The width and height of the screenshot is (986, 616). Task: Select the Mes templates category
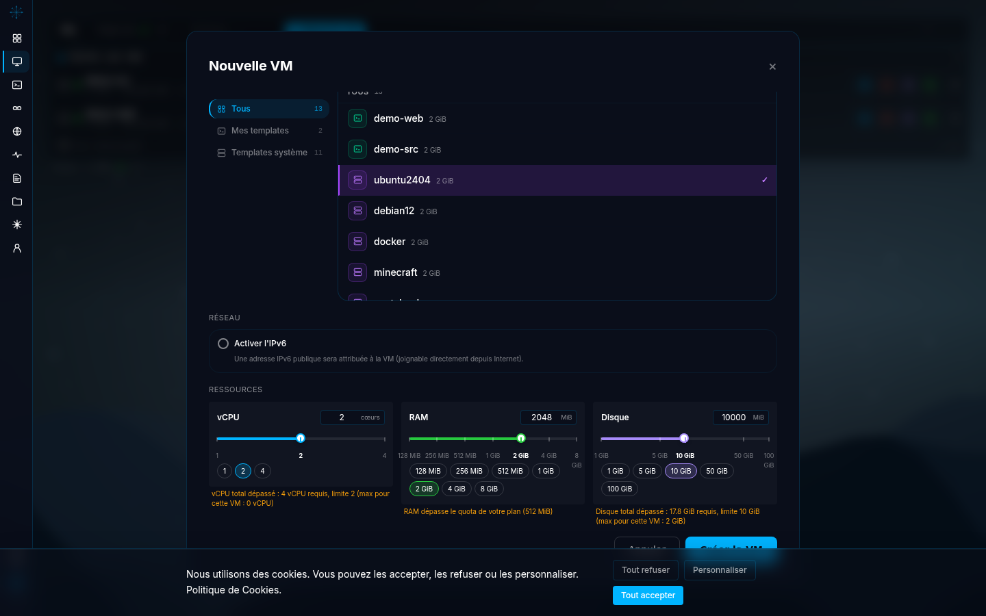pos(269,131)
